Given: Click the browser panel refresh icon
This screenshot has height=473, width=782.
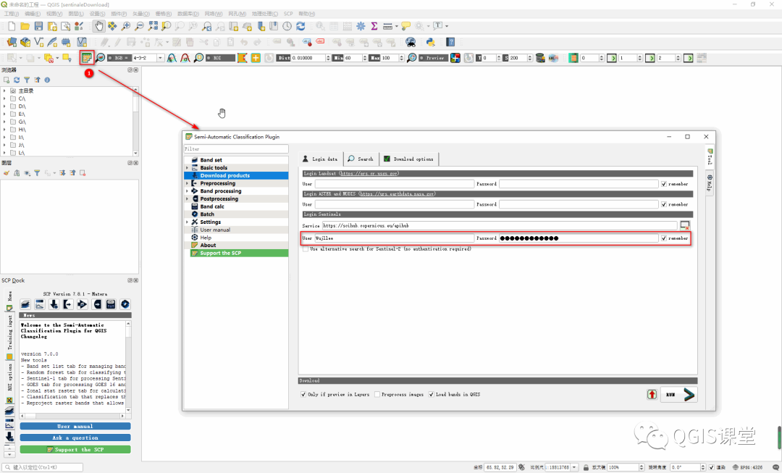Looking at the screenshot, I should 17,80.
